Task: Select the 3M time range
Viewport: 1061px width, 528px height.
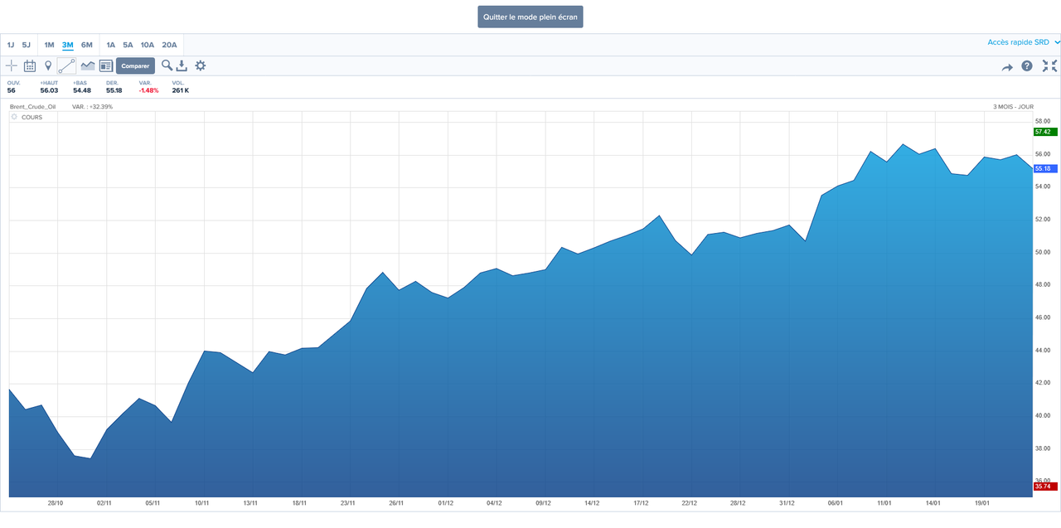Action: (68, 45)
